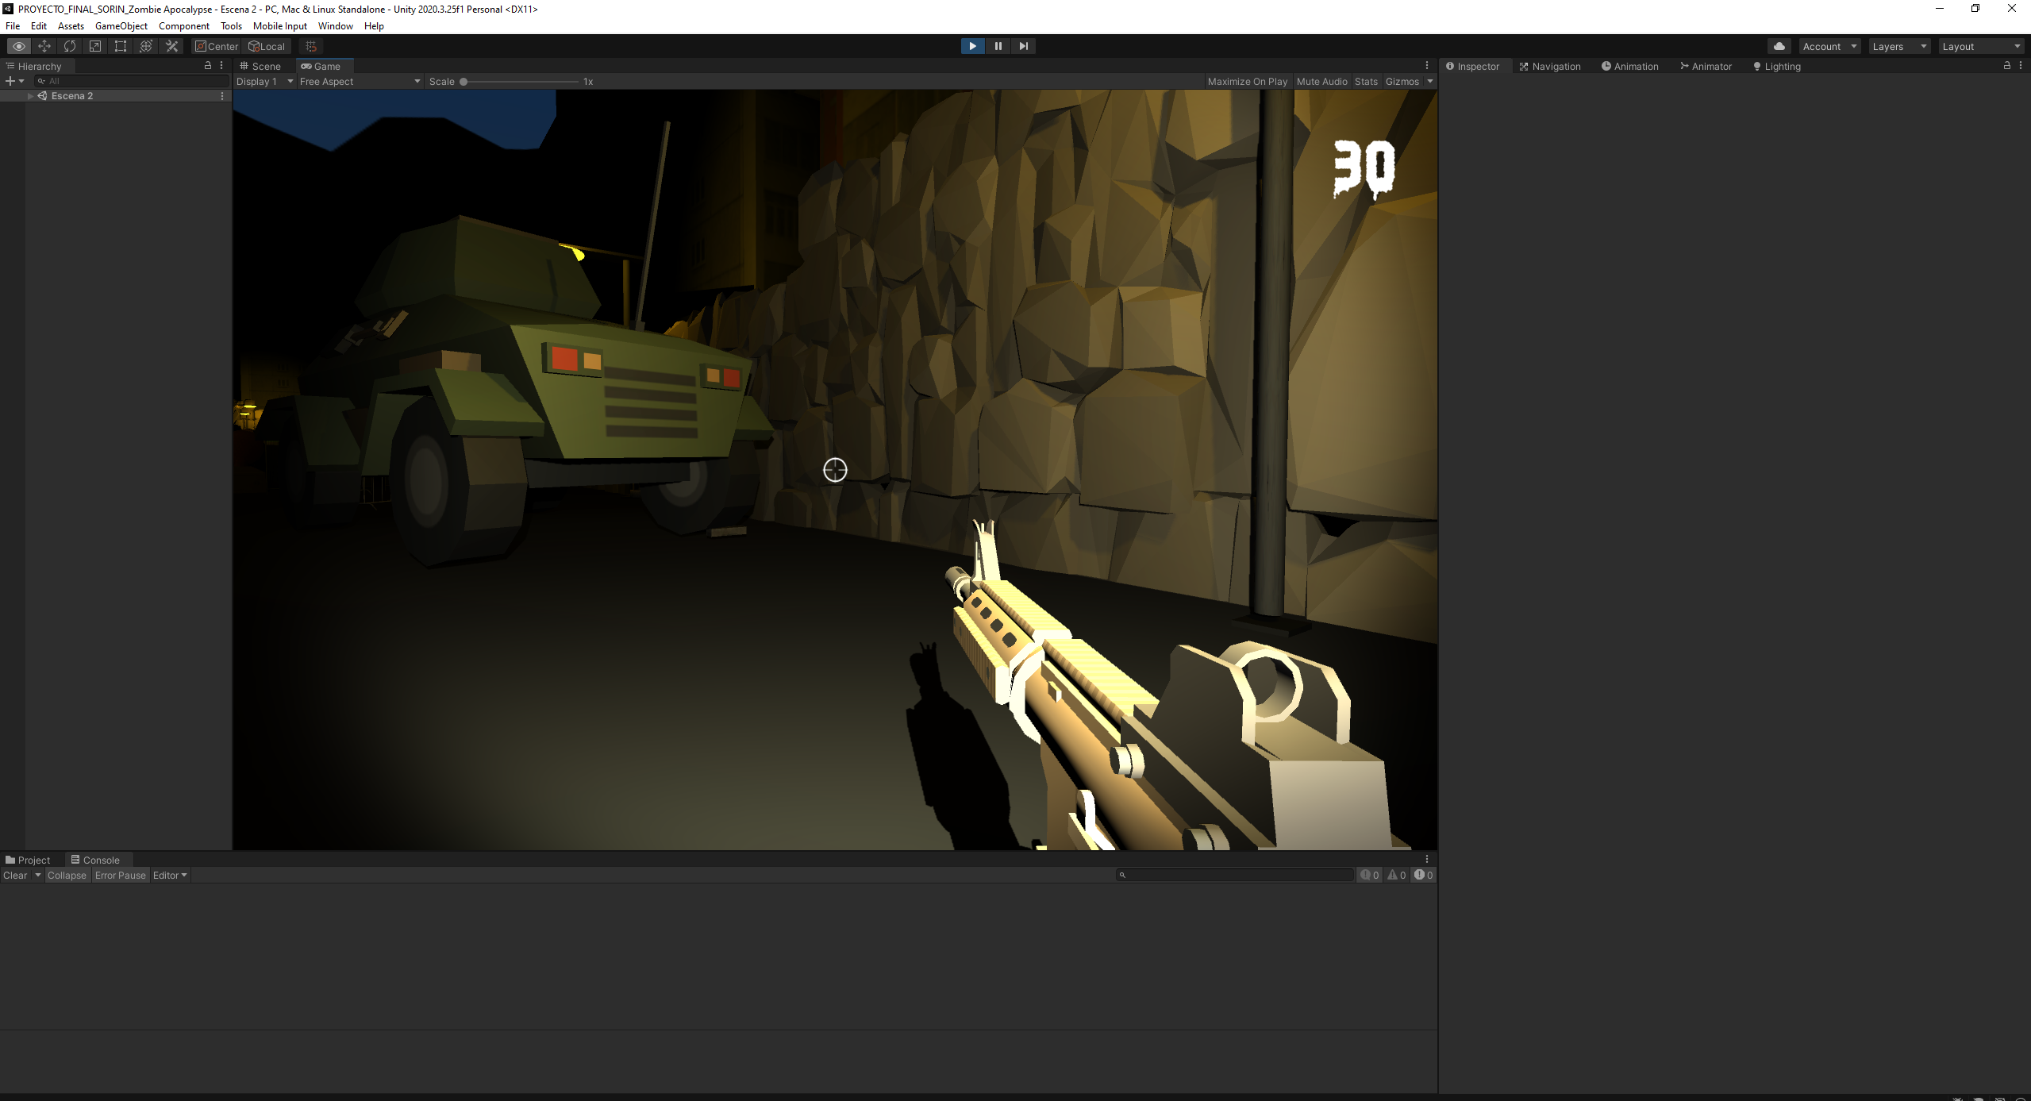Open custom editor tools icon
Screen dimensions: 2031x1101
coord(171,46)
